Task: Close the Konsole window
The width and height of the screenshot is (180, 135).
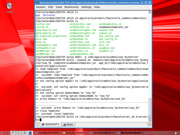Action: tap(150, 3)
